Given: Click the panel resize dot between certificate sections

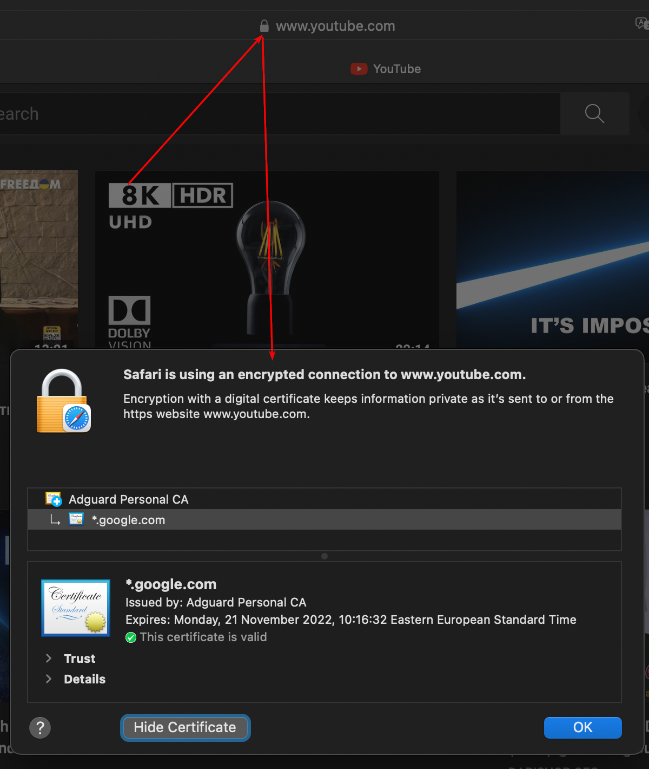Looking at the screenshot, I should pos(324,556).
